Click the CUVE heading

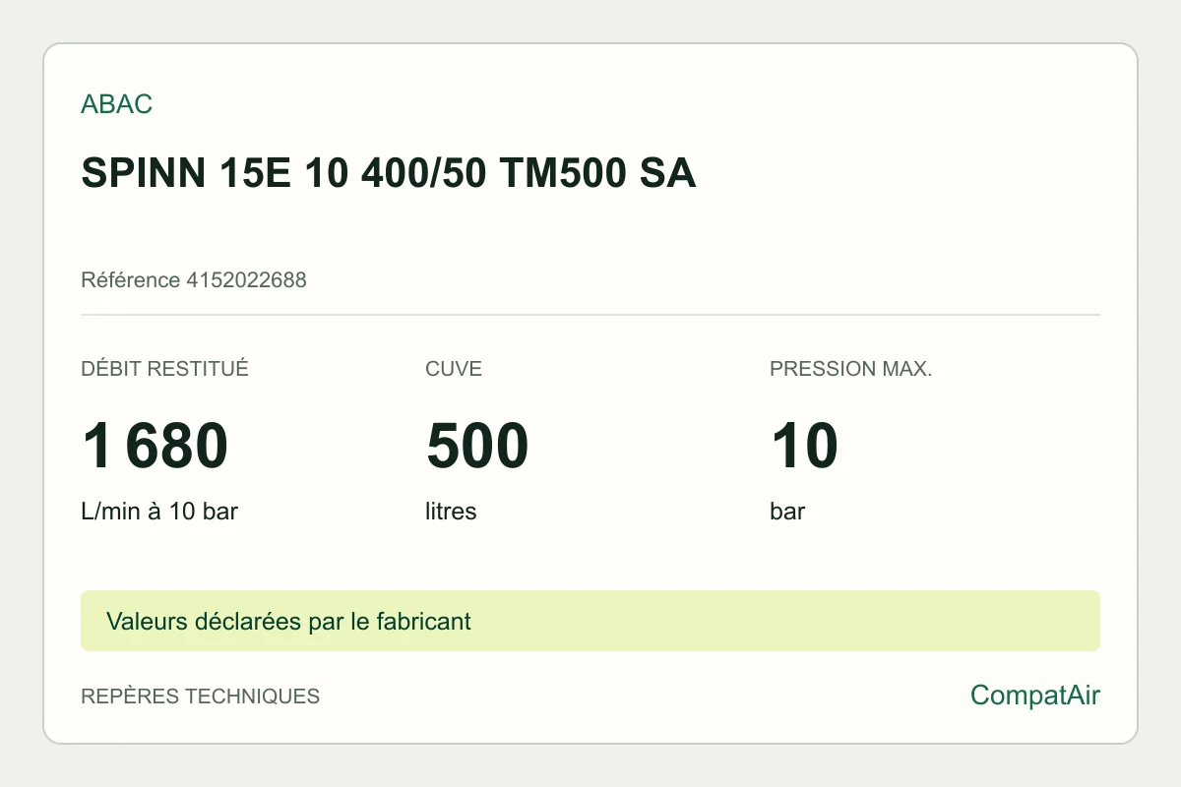pos(454,369)
